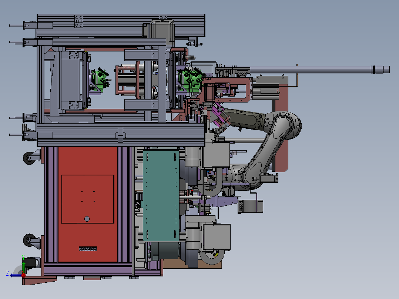Select the small vent slot on red panel

(88, 249)
